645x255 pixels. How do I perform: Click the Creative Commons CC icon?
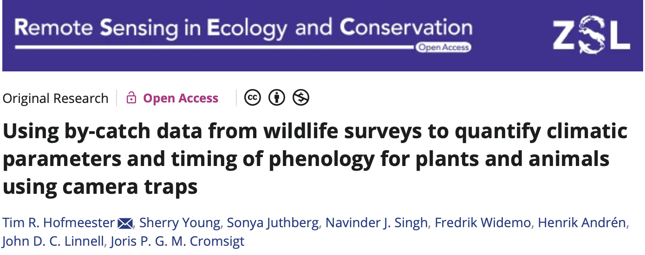[x=253, y=98]
